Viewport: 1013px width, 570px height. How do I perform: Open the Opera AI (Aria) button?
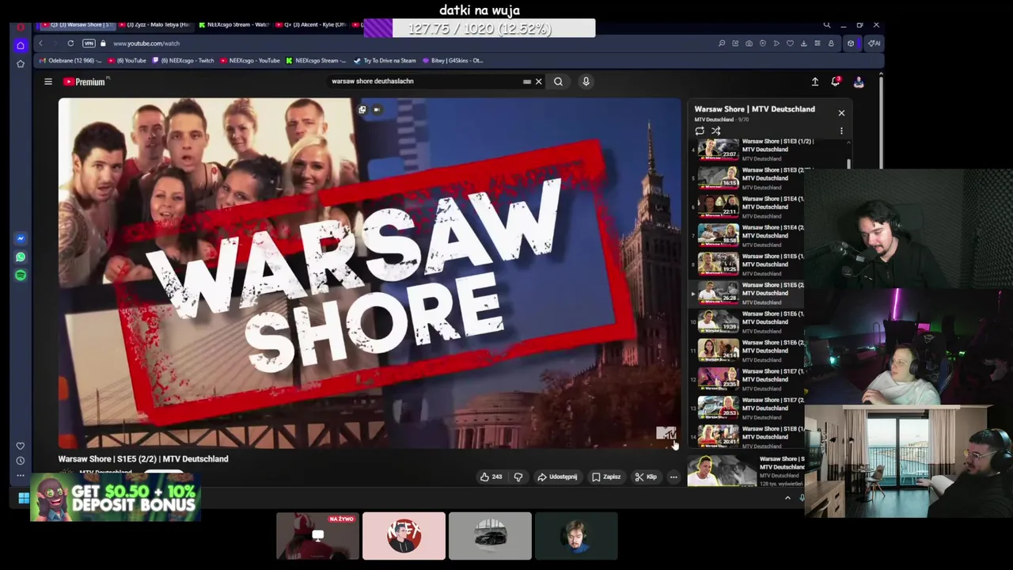point(874,44)
